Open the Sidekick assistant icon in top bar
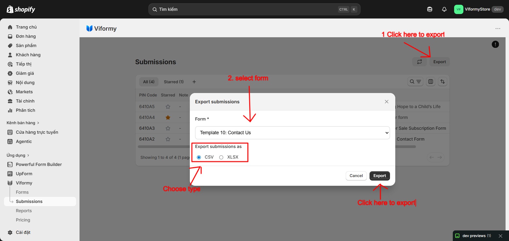 coord(430,9)
